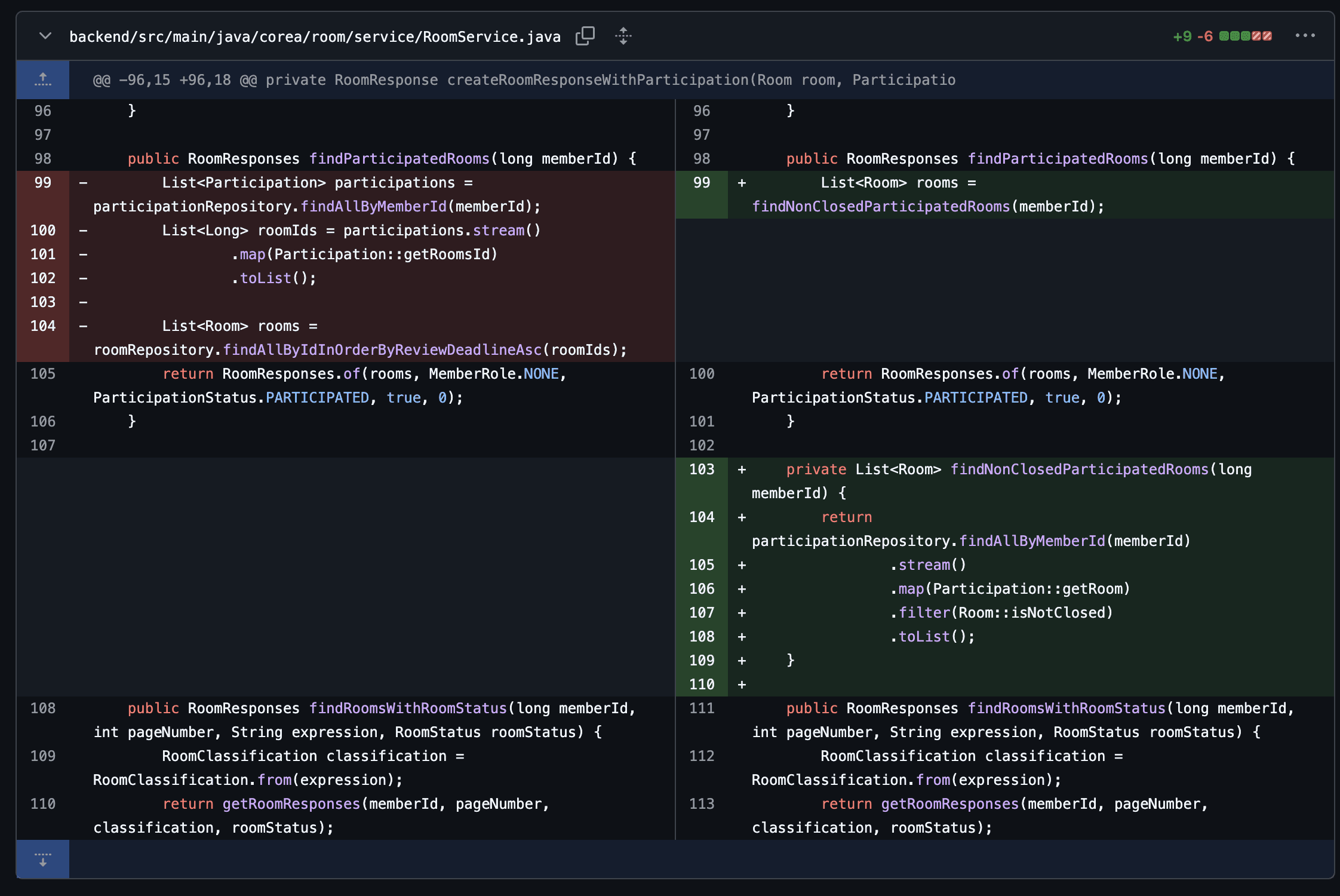Select deleted line number 99
Viewport: 1340px width, 896px height.
pyautogui.click(x=43, y=183)
